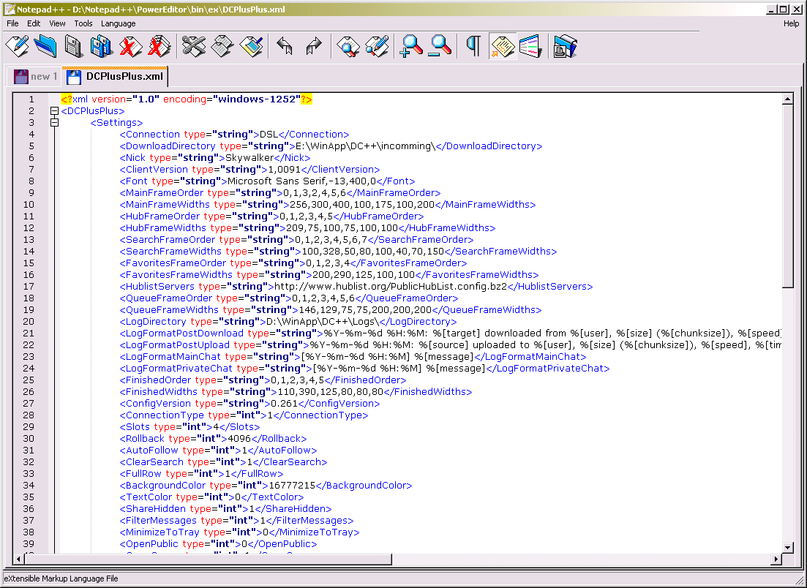Viewport: 807px width, 588px height.
Task: Click the opening <Slots tag
Action: coord(135,426)
